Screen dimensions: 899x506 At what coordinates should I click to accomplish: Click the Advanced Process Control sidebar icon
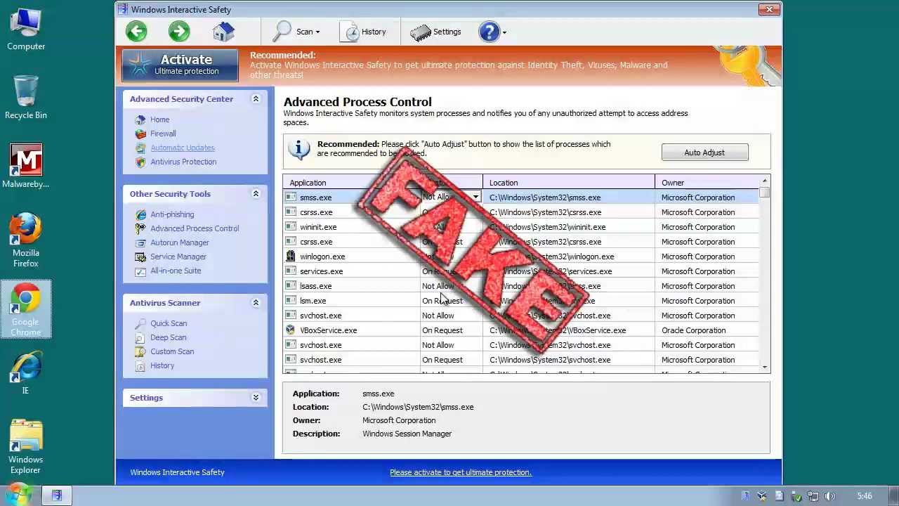140,228
